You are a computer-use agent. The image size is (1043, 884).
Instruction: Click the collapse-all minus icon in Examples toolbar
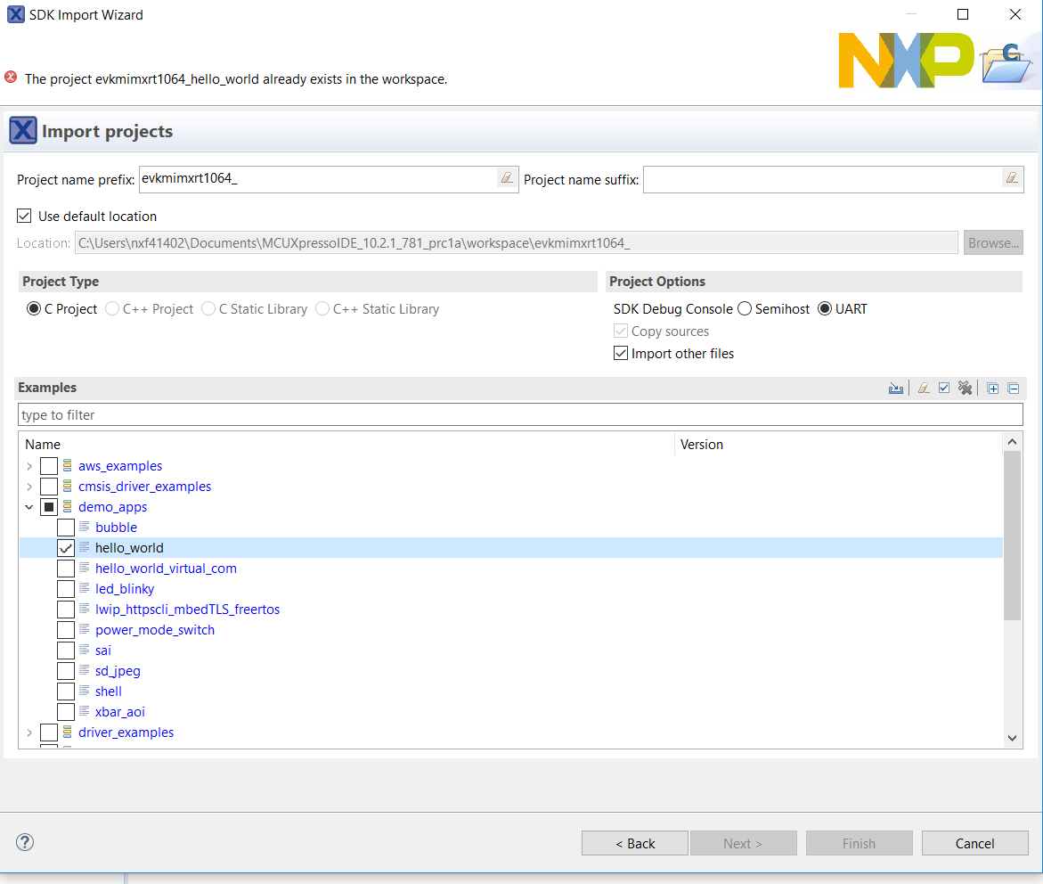click(x=1013, y=388)
